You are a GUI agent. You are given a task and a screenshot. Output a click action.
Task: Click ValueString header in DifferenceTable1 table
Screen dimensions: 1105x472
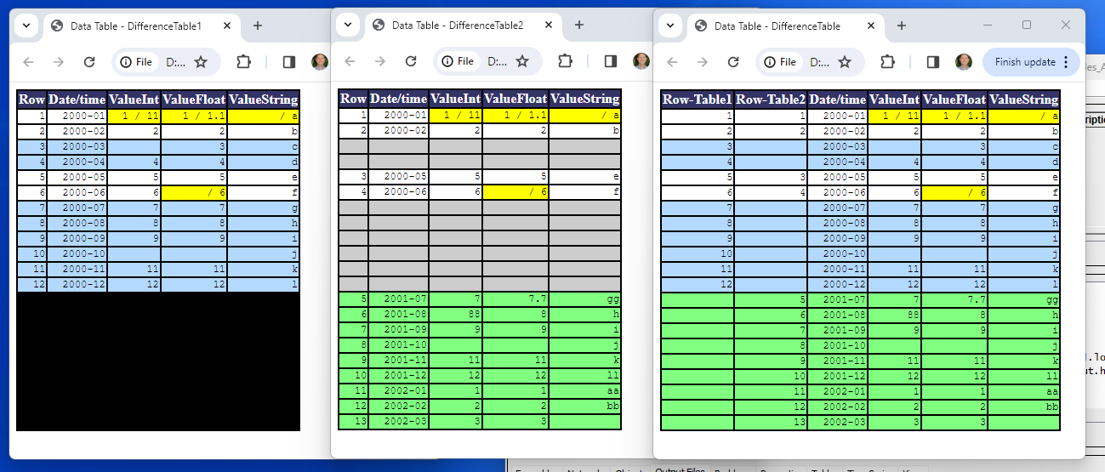tap(264, 100)
